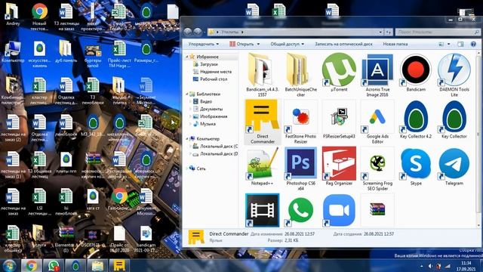Select Рабочий стол in navigation pane
483x272 pixels.
210,79
